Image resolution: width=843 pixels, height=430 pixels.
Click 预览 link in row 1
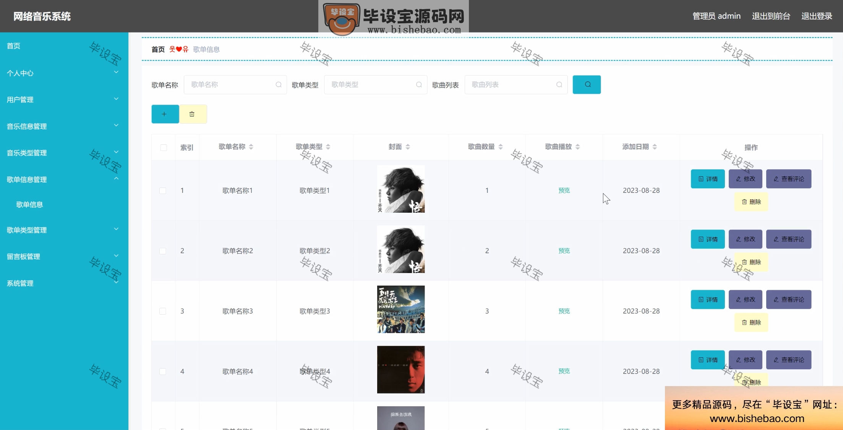coord(564,190)
